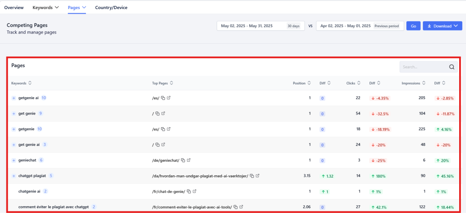Click the pages Search input field
Image resolution: width=466 pixels, height=213 pixels.
tap(423, 67)
